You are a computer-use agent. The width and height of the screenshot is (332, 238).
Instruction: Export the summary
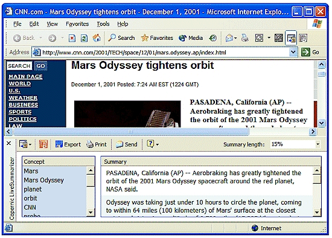pos(68,144)
